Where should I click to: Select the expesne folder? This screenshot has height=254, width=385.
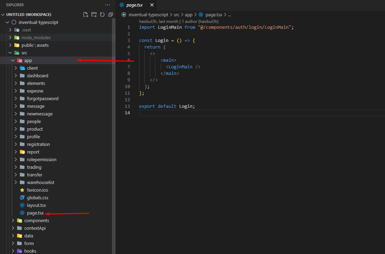tap(56, 91)
